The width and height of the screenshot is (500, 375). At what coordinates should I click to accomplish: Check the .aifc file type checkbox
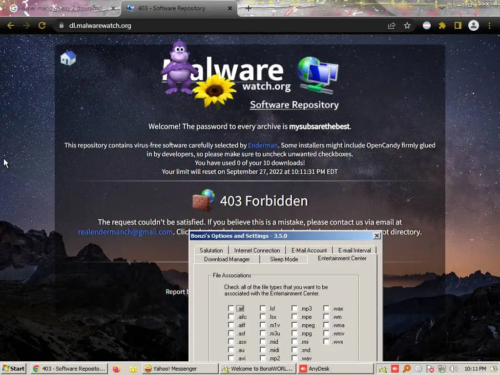pos(231,316)
